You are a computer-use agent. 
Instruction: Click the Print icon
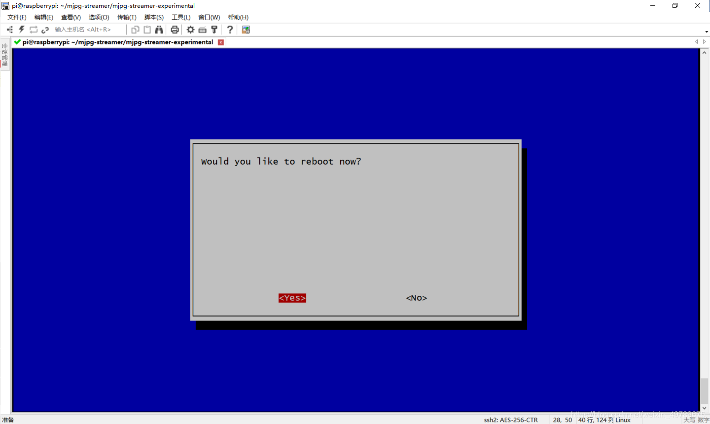[x=175, y=30]
